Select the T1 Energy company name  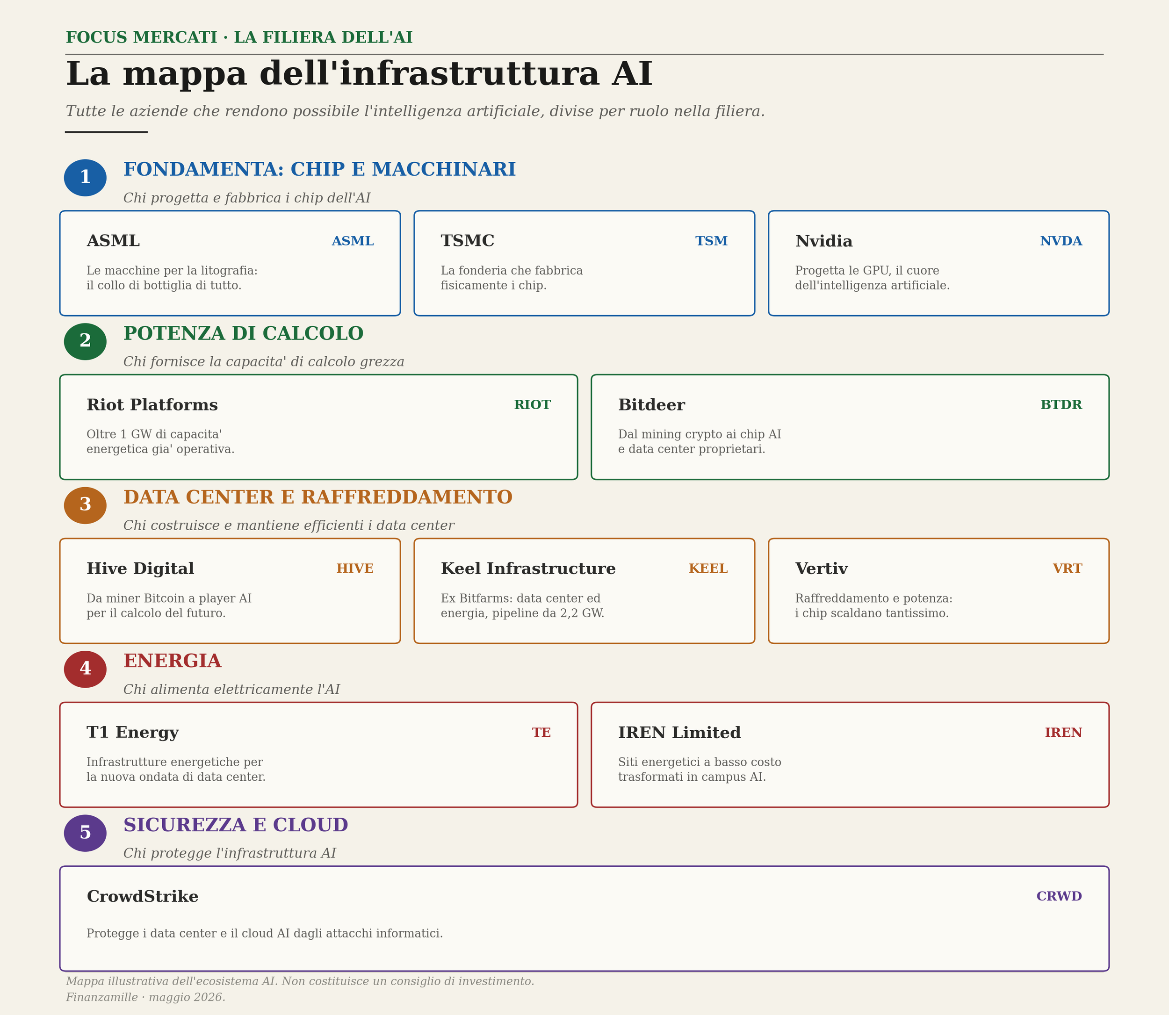[x=132, y=732]
